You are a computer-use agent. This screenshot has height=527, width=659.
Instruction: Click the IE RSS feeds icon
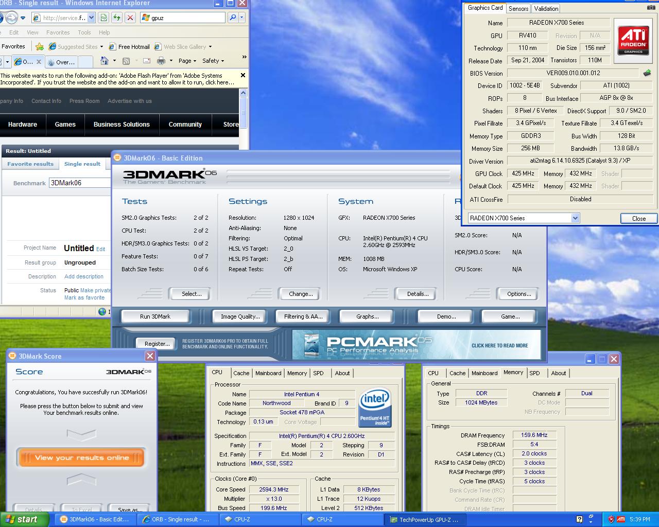point(126,61)
